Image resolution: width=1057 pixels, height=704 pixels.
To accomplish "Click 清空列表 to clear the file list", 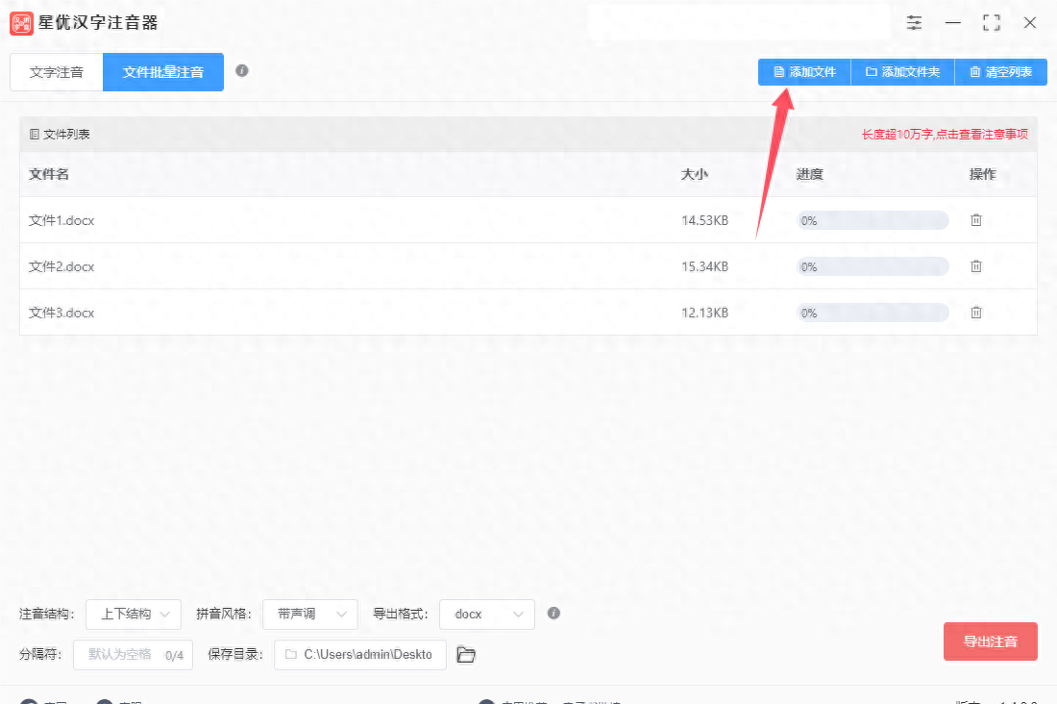I will [x=1001, y=71].
